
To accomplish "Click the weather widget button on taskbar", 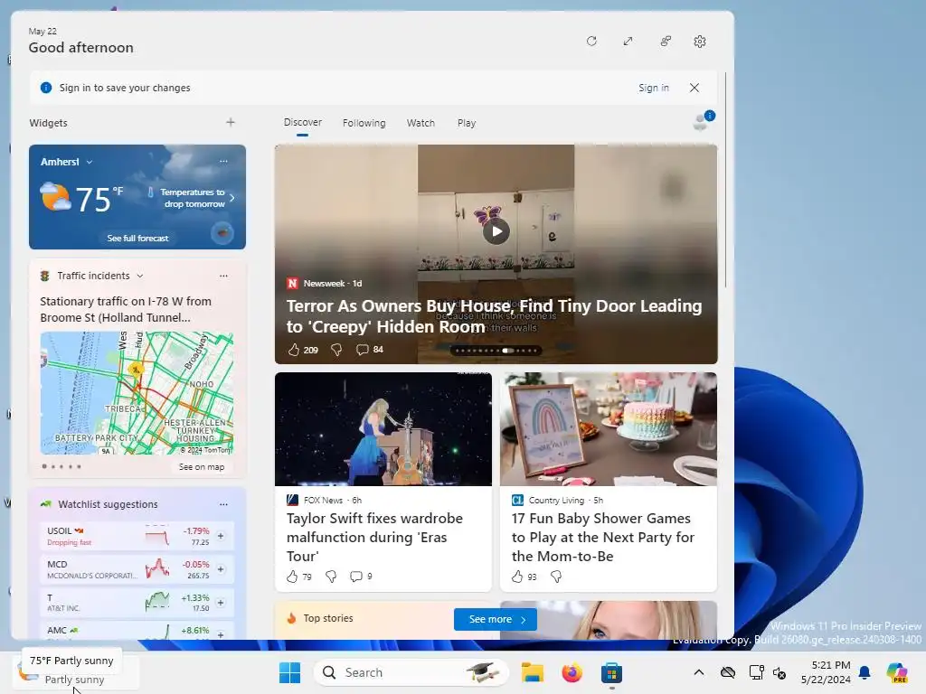I will pos(75,672).
